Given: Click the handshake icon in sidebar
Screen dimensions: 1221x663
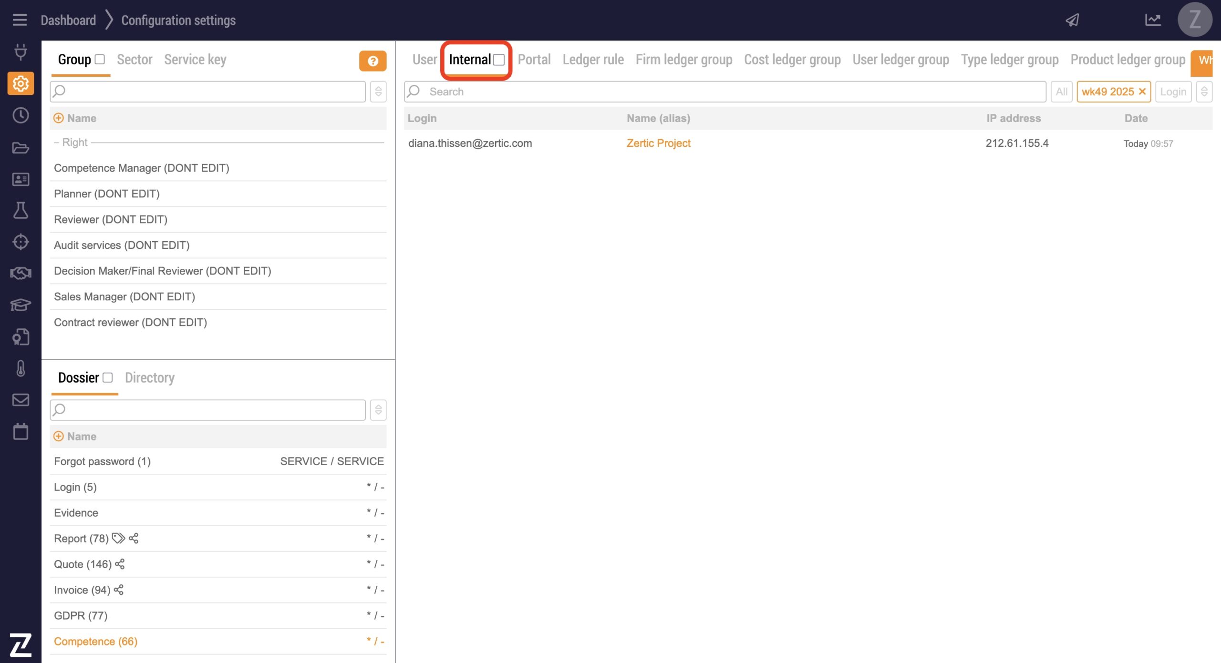Looking at the screenshot, I should point(21,273).
